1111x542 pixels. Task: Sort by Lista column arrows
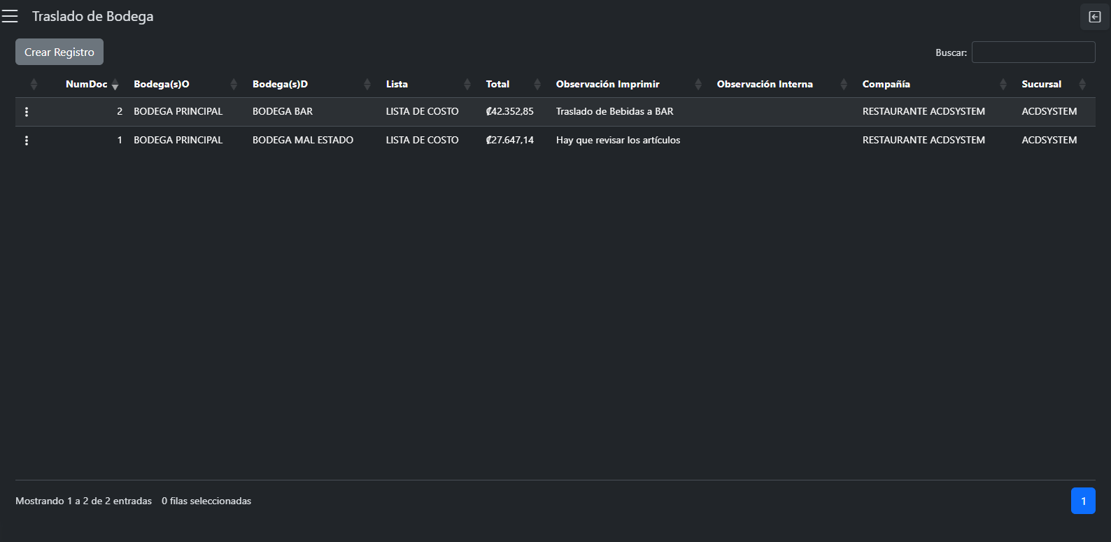tap(467, 85)
